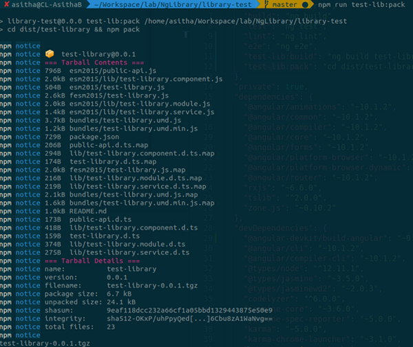Click the dirty-state dot after master

305,5
